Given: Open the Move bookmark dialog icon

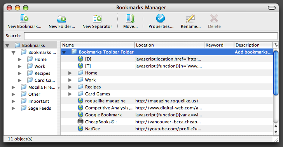Looking at the screenshot, I should [x=130, y=18].
